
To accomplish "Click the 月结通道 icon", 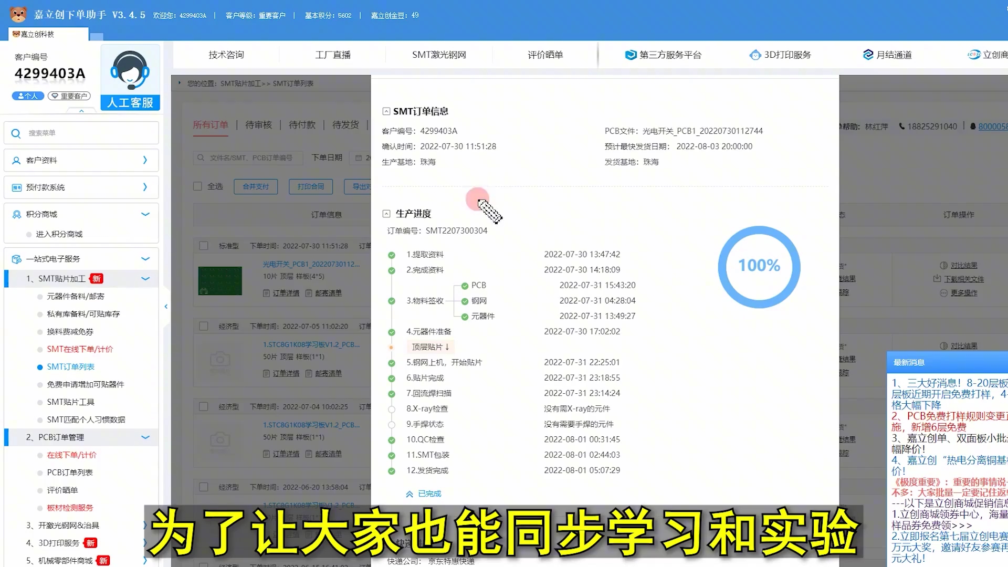I will 868,55.
